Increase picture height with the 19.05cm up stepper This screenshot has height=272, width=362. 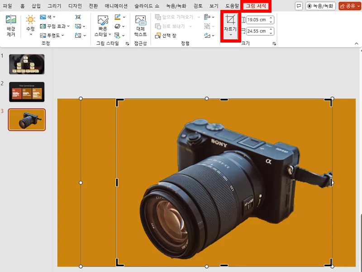pos(271,17)
